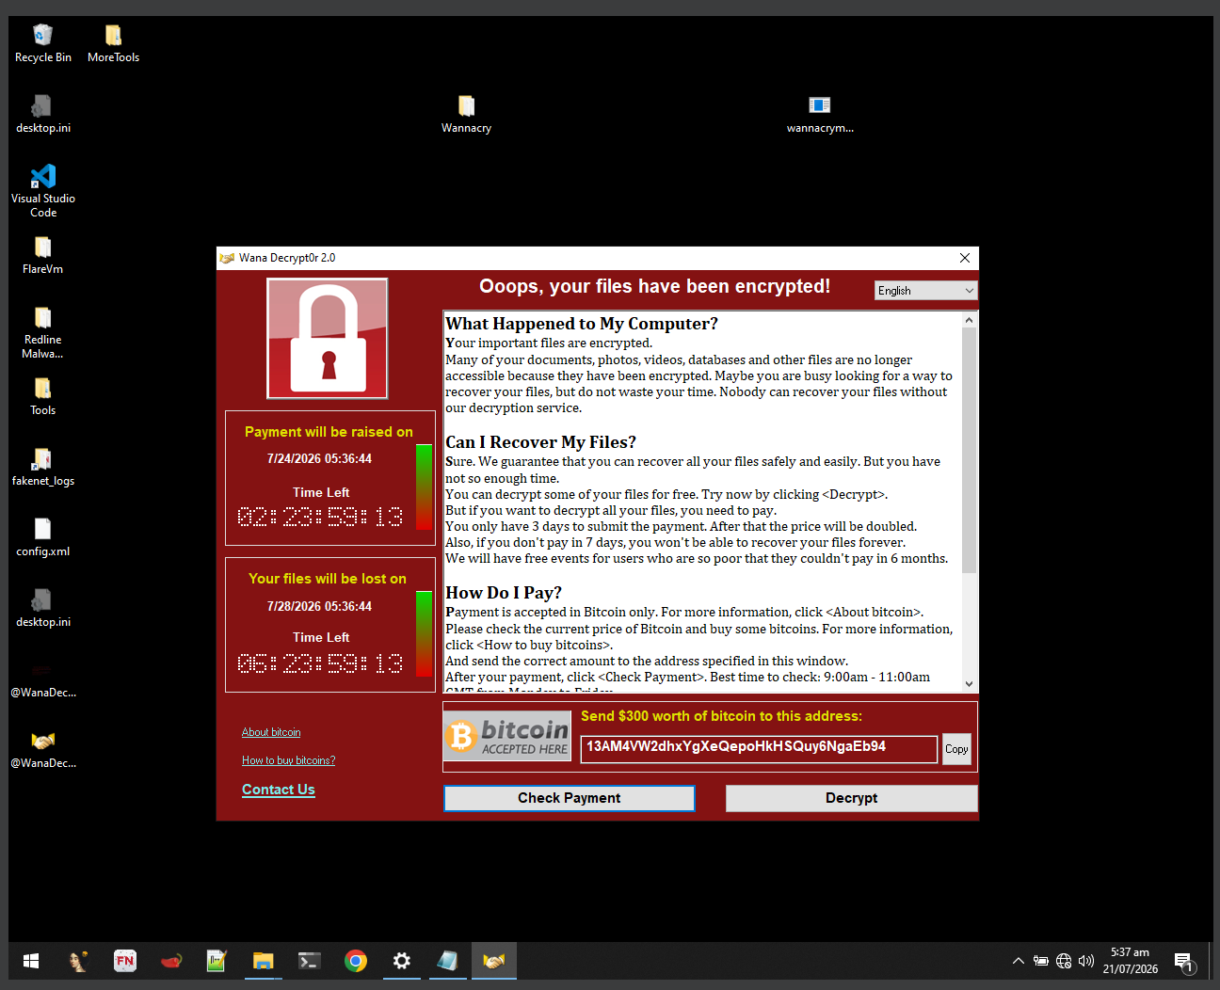Click the 'Payment will be raised on' label

329,432
